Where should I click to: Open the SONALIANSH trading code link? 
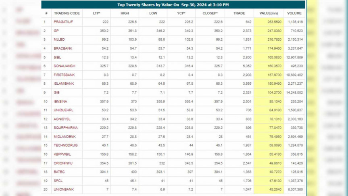click(x=65, y=66)
